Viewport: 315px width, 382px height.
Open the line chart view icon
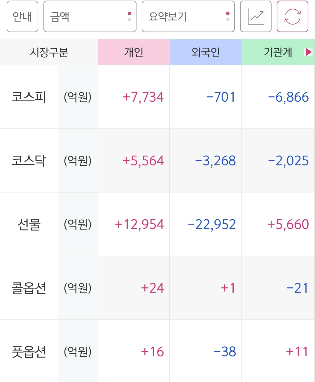pyautogui.click(x=256, y=16)
